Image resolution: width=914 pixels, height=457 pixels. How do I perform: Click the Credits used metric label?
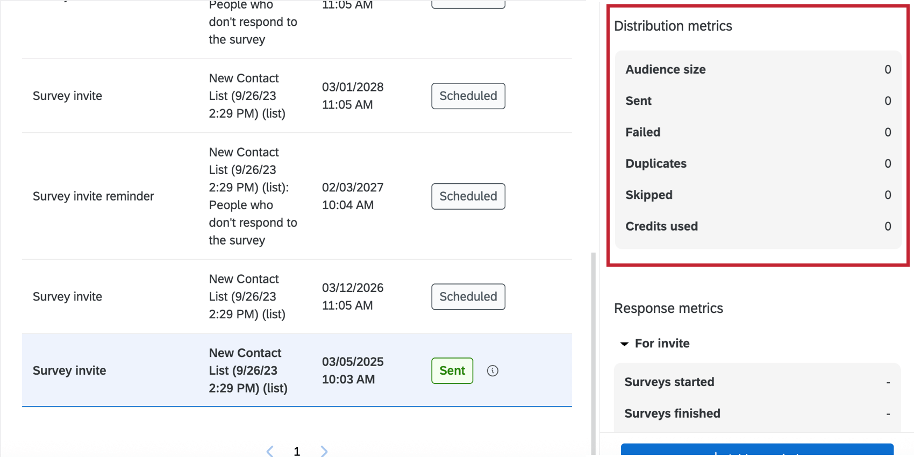tap(661, 226)
